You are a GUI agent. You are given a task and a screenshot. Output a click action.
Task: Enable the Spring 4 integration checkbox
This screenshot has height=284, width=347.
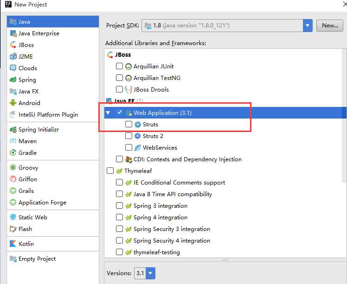pyautogui.click(x=119, y=217)
